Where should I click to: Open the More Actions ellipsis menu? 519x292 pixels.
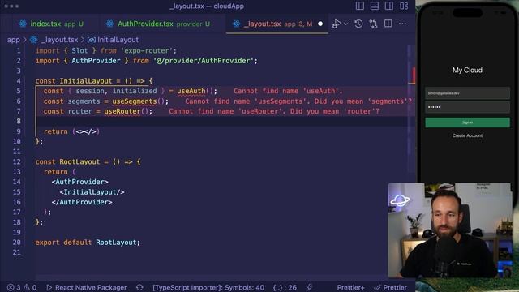(x=402, y=24)
